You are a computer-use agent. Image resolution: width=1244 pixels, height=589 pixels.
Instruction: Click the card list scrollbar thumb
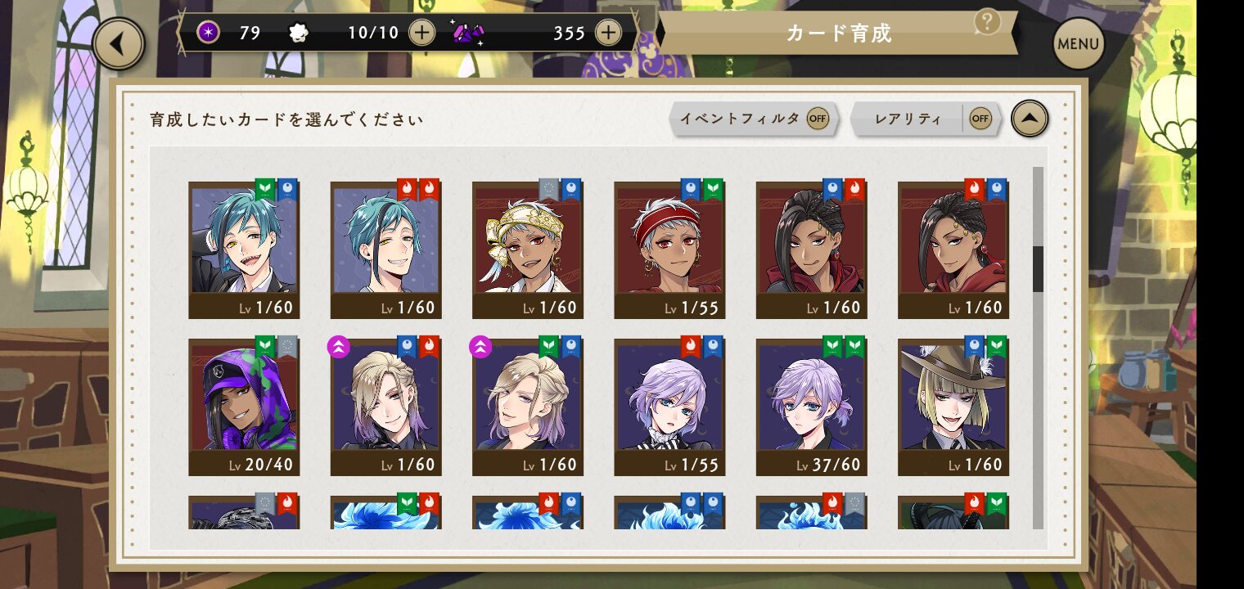[1038, 269]
